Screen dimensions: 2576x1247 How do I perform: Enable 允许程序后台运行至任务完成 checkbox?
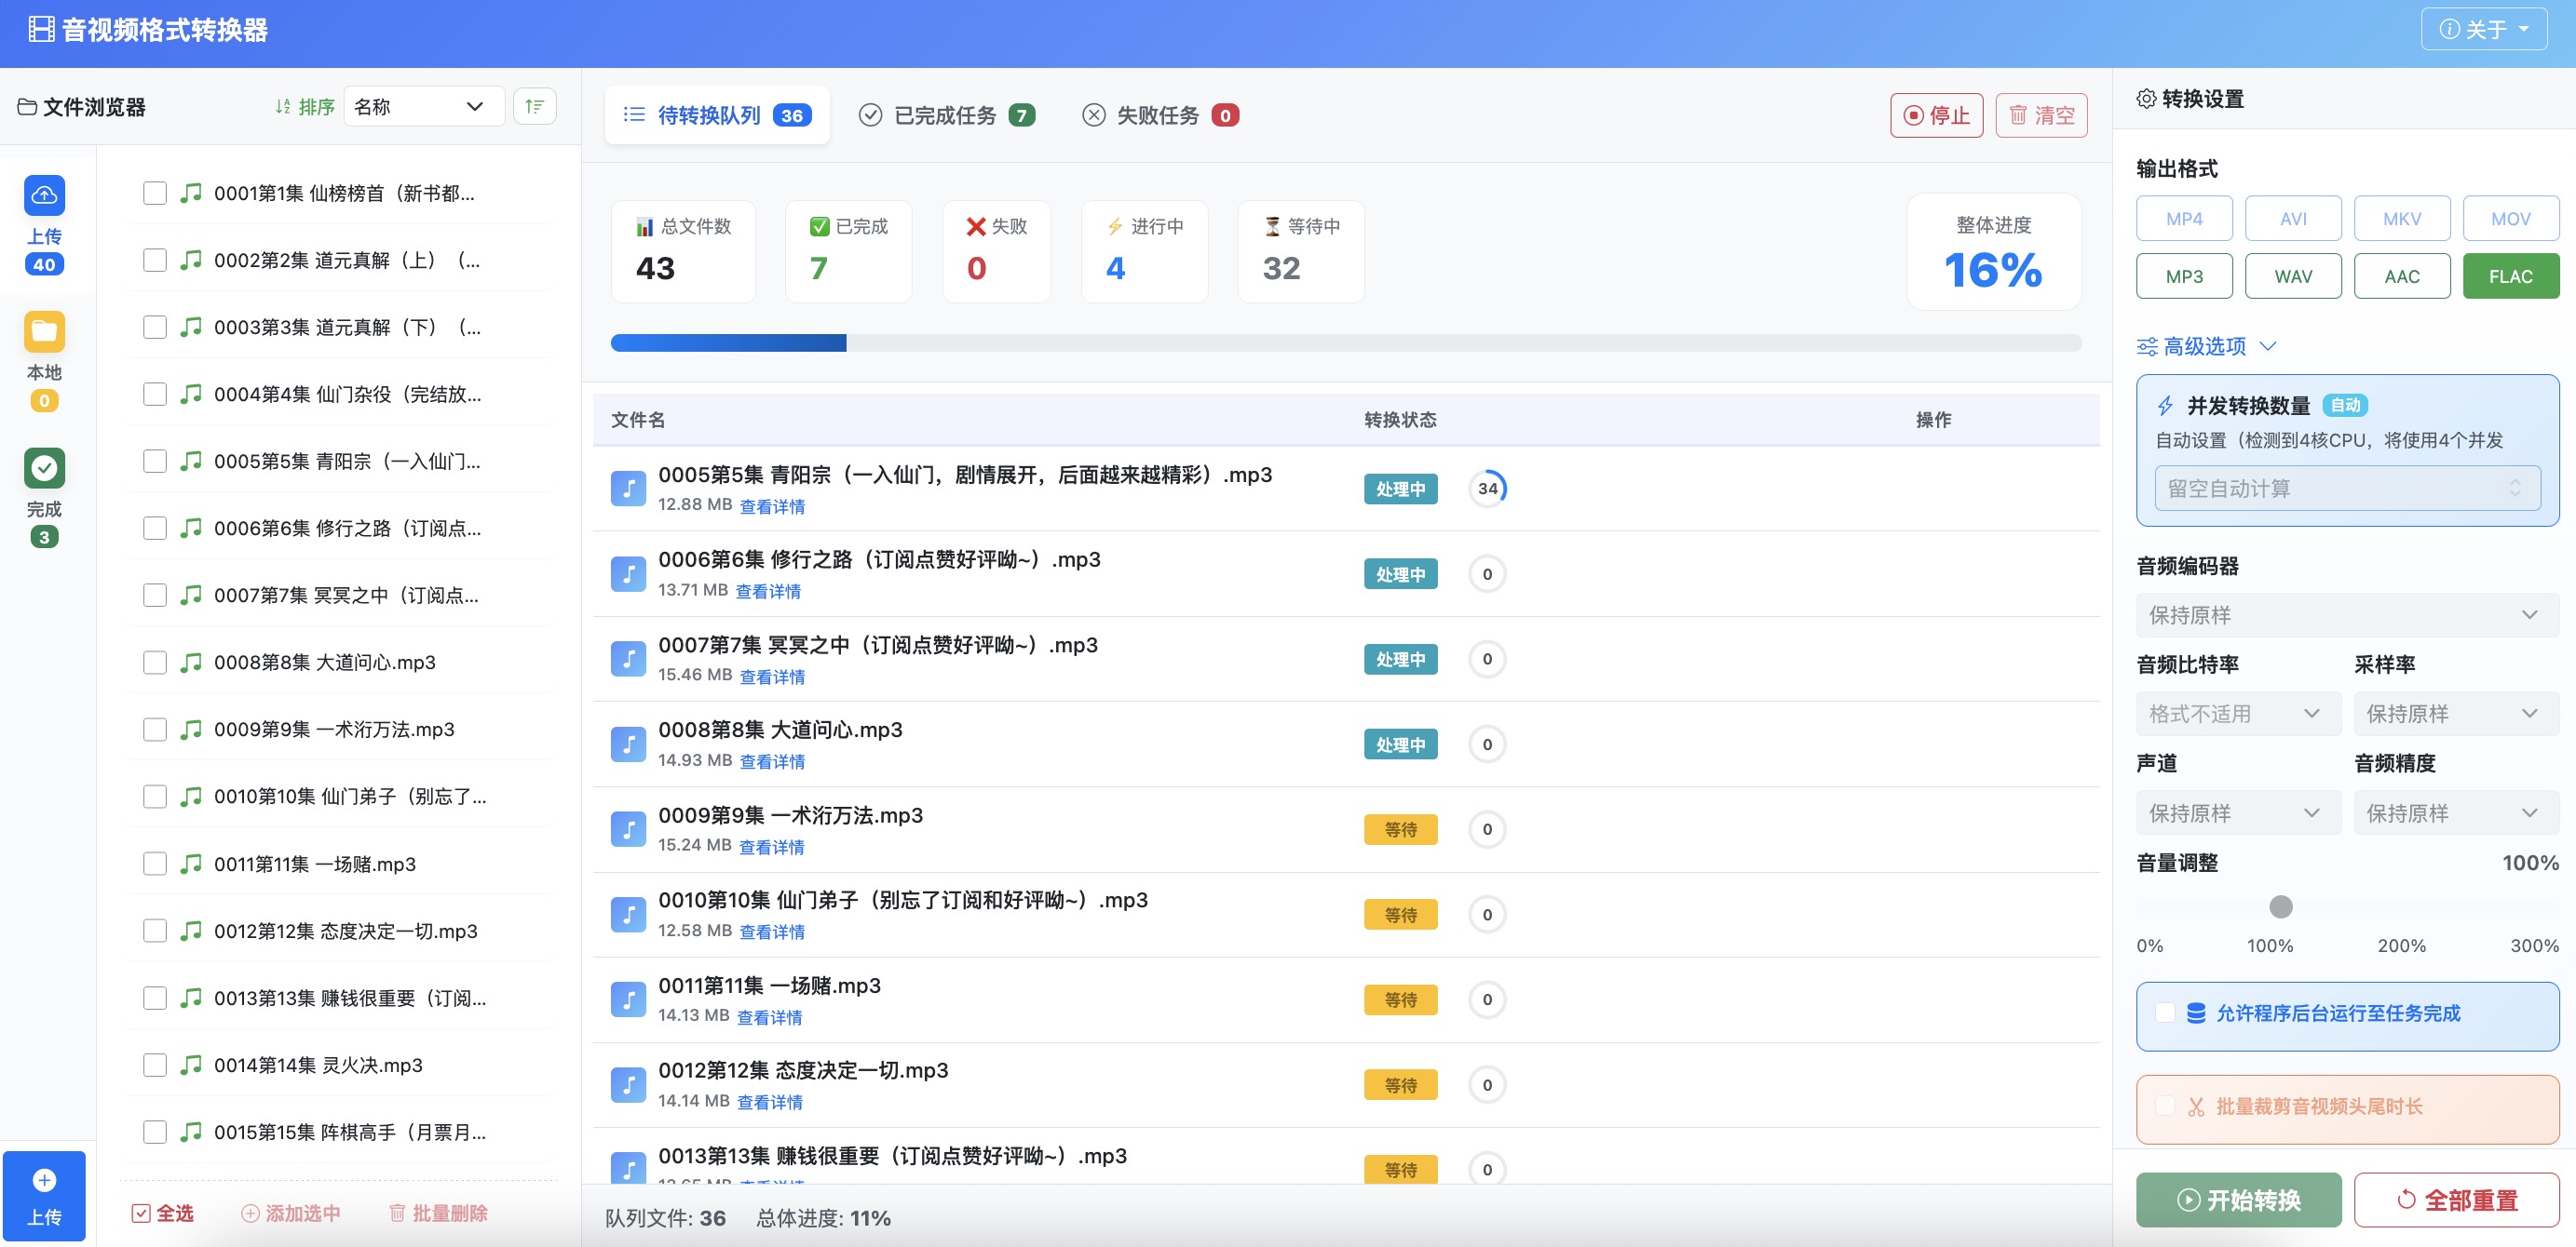(2165, 1013)
